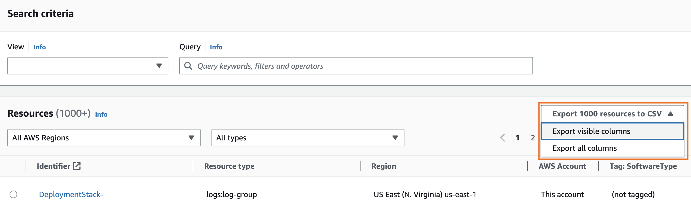The width and height of the screenshot is (691, 208).
Task: Go to page 2 of results
Action: 532,138
